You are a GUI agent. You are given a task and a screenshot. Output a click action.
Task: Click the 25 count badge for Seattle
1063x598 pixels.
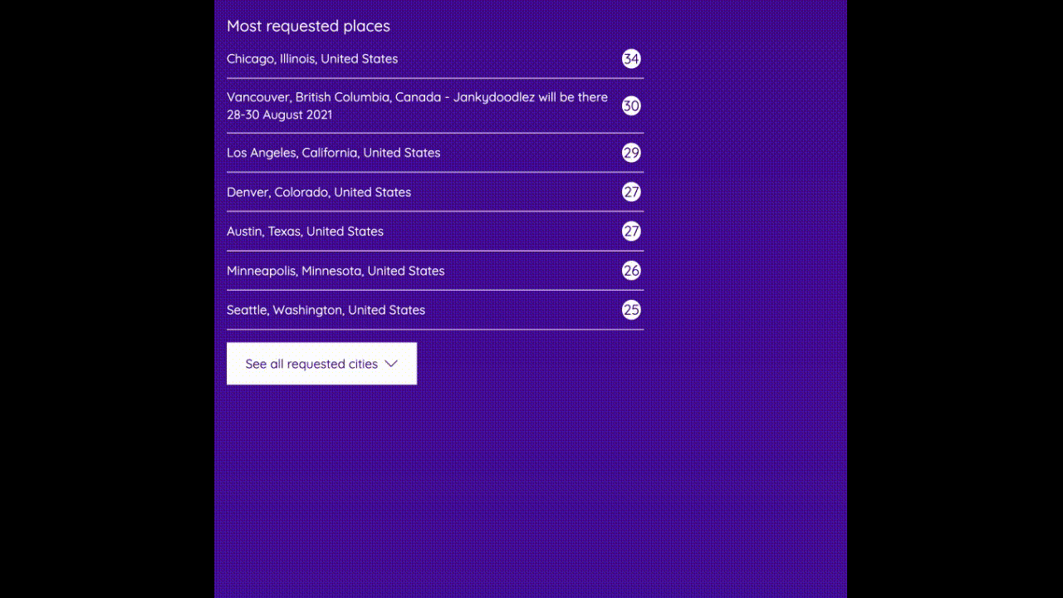pos(631,310)
